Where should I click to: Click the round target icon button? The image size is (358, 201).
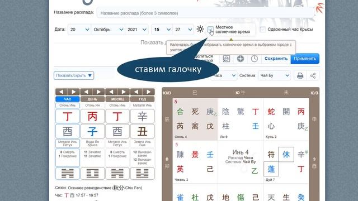(240, 59)
